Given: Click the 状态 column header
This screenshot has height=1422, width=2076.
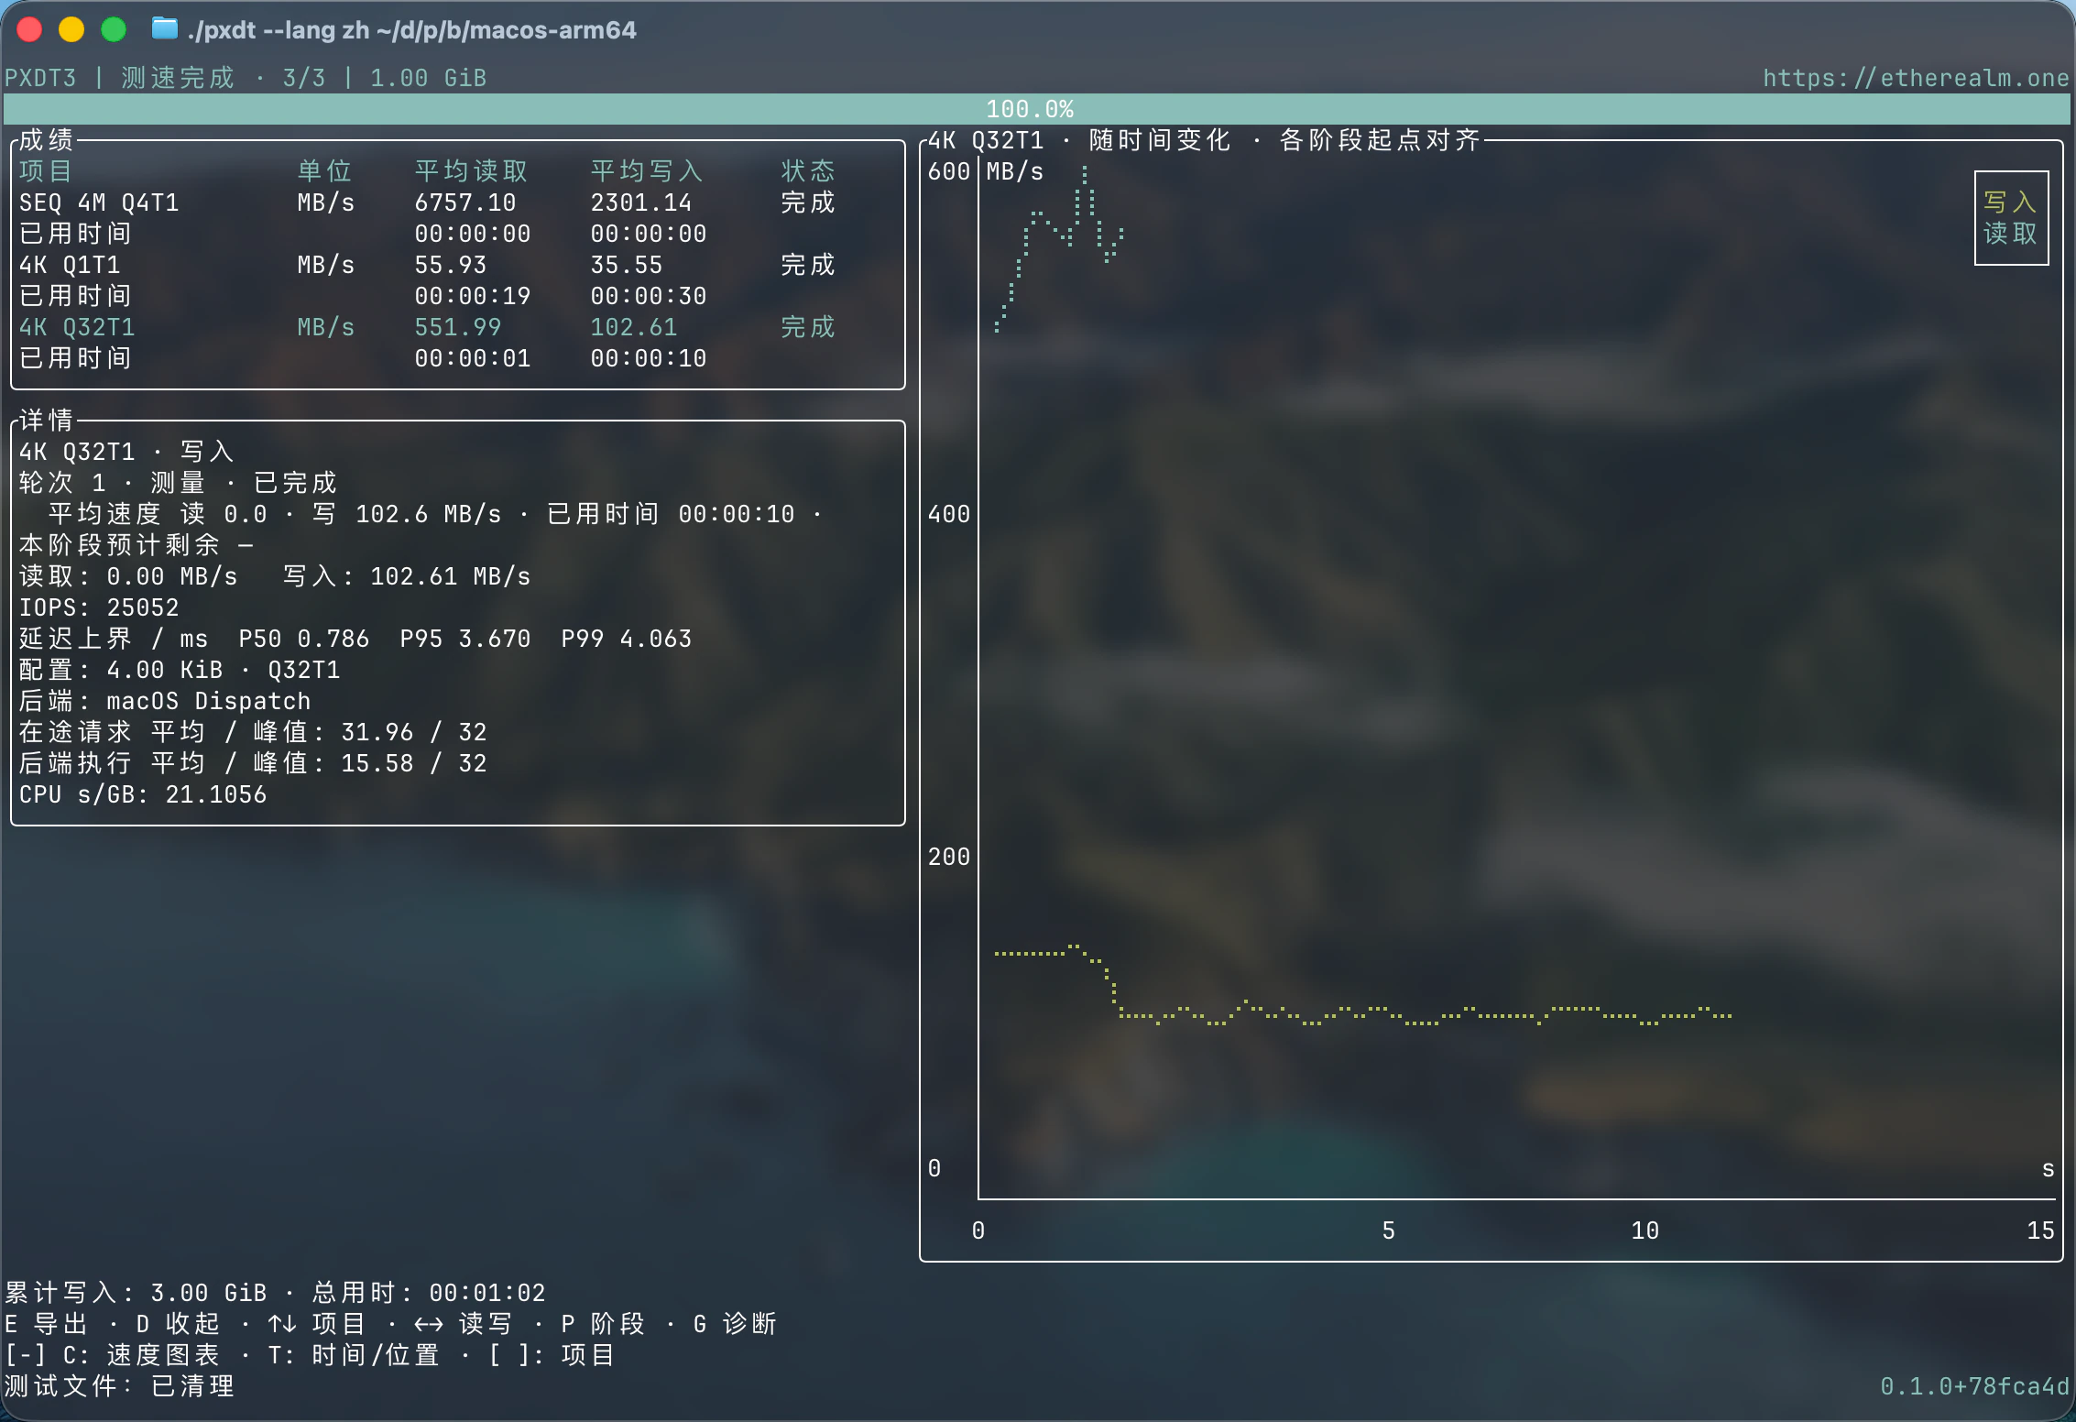Looking at the screenshot, I should (x=808, y=171).
